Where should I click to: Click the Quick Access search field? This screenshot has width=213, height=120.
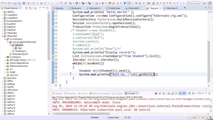[193, 3]
